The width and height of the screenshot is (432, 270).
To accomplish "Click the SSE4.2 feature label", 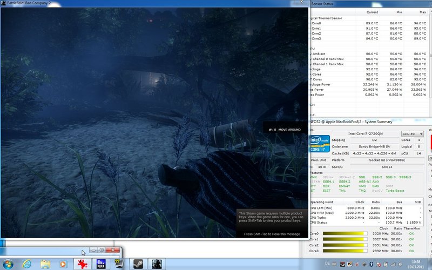I will pos(345,182).
